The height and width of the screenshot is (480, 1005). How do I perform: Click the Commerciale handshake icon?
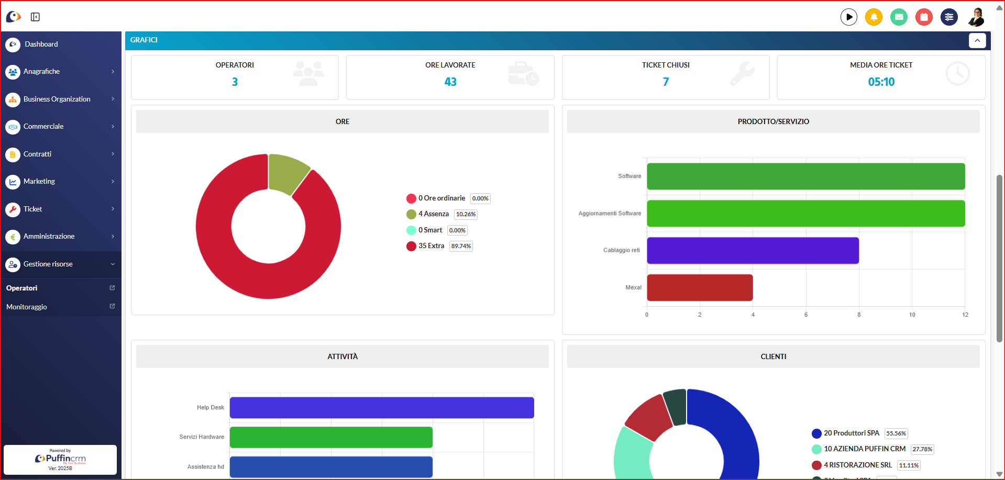pyautogui.click(x=13, y=127)
